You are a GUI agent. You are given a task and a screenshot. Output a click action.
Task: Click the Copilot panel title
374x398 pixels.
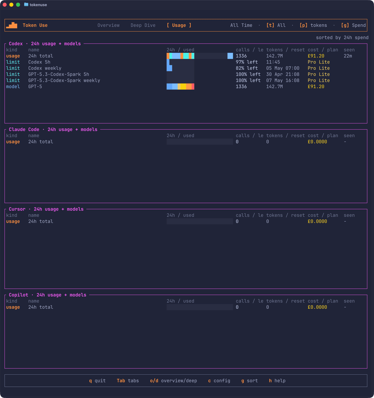coord(48,295)
